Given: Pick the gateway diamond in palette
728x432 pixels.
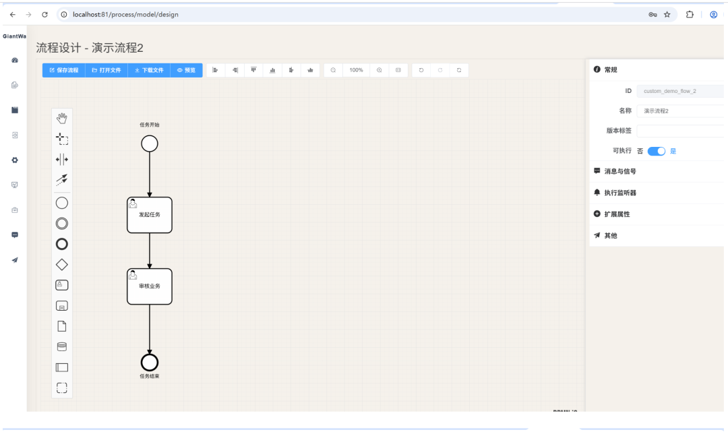Looking at the screenshot, I should click(x=62, y=264).
